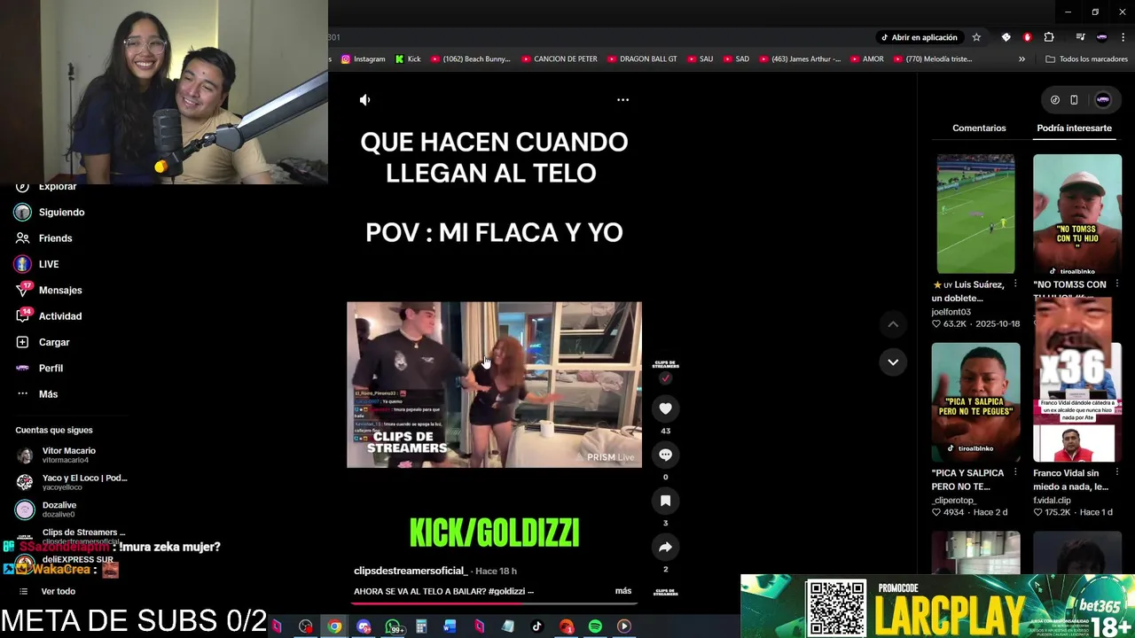Open WhatsApp in the taskbar

click(393, 626)
